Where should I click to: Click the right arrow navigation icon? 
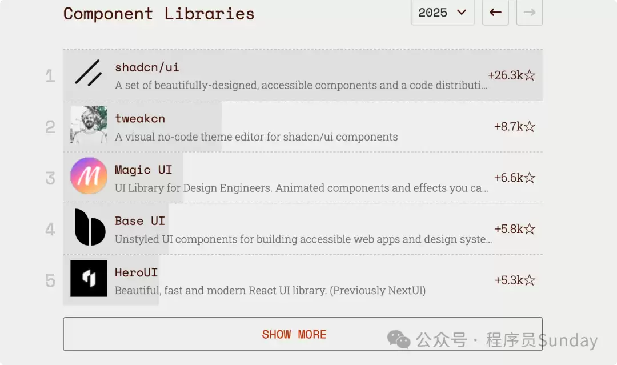[x=529, y=13]
